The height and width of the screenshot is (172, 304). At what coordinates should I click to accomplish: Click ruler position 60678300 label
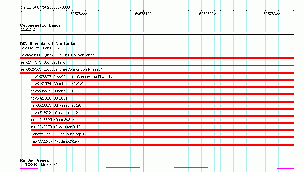coord(272,14)
